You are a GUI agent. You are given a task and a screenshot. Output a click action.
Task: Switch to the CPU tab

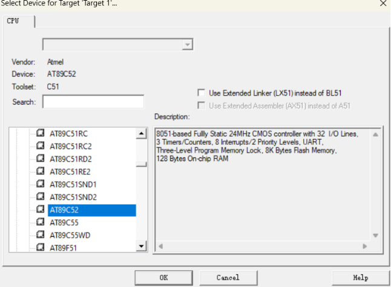pyautogui.click(x=18, y=21)
